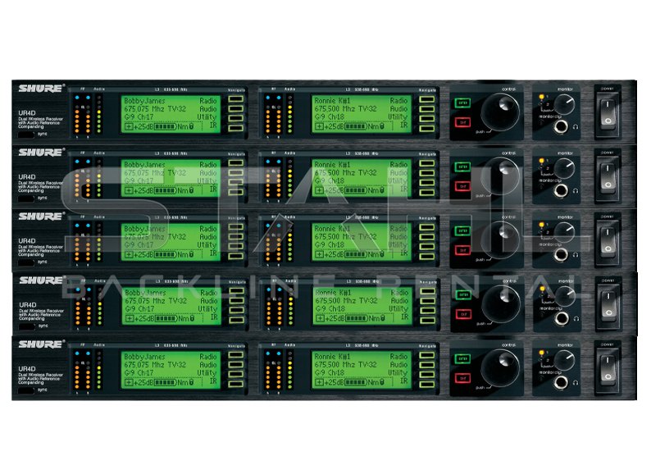Click '675.075 Mhz TV:32' on the top receiver
Viewport: 651px width, 465px height.
(155, 109)
